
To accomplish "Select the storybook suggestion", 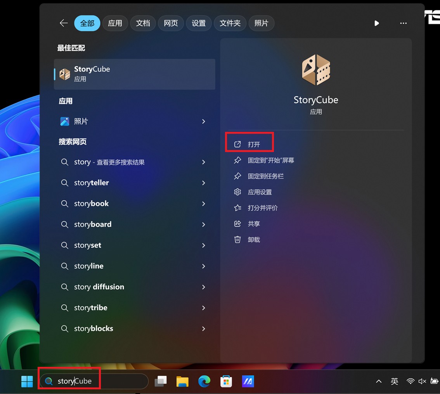I will tap(134, 204).
